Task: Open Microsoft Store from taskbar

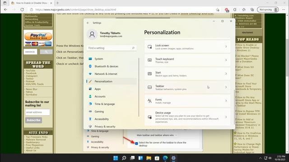Action: pyautogui.click(x=157, y=158)
